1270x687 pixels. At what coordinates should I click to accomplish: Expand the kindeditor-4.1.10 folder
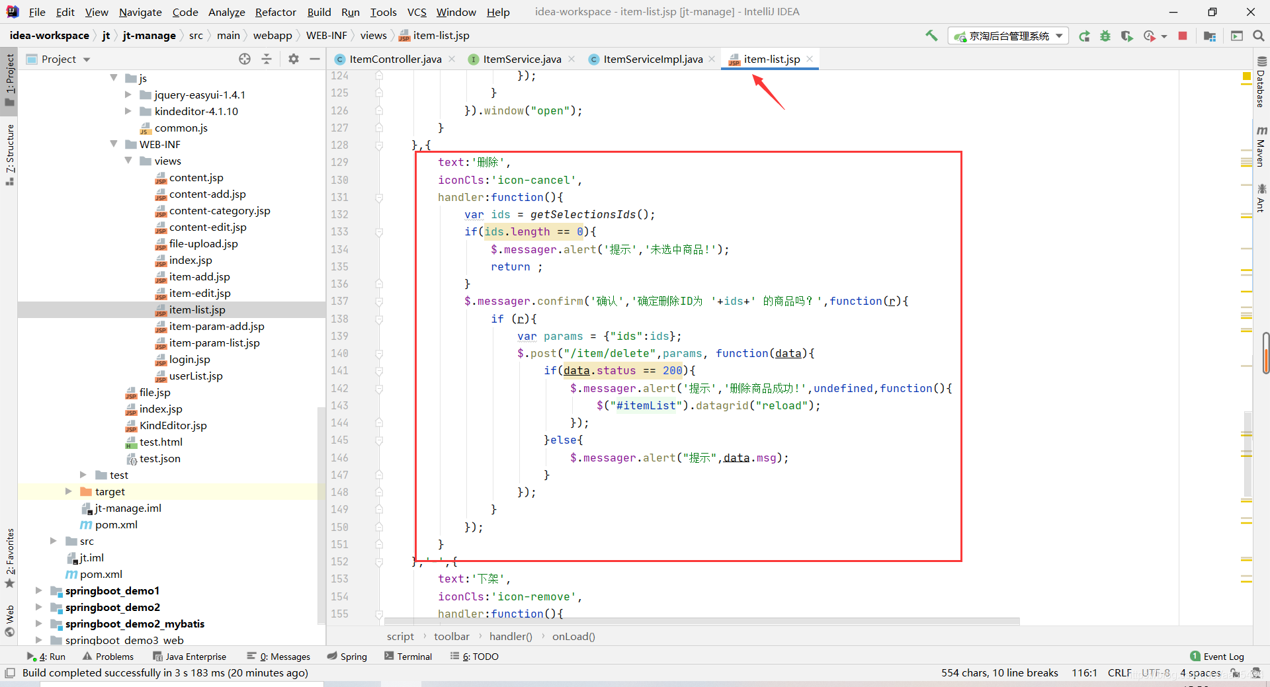click(x=128, y=111)
